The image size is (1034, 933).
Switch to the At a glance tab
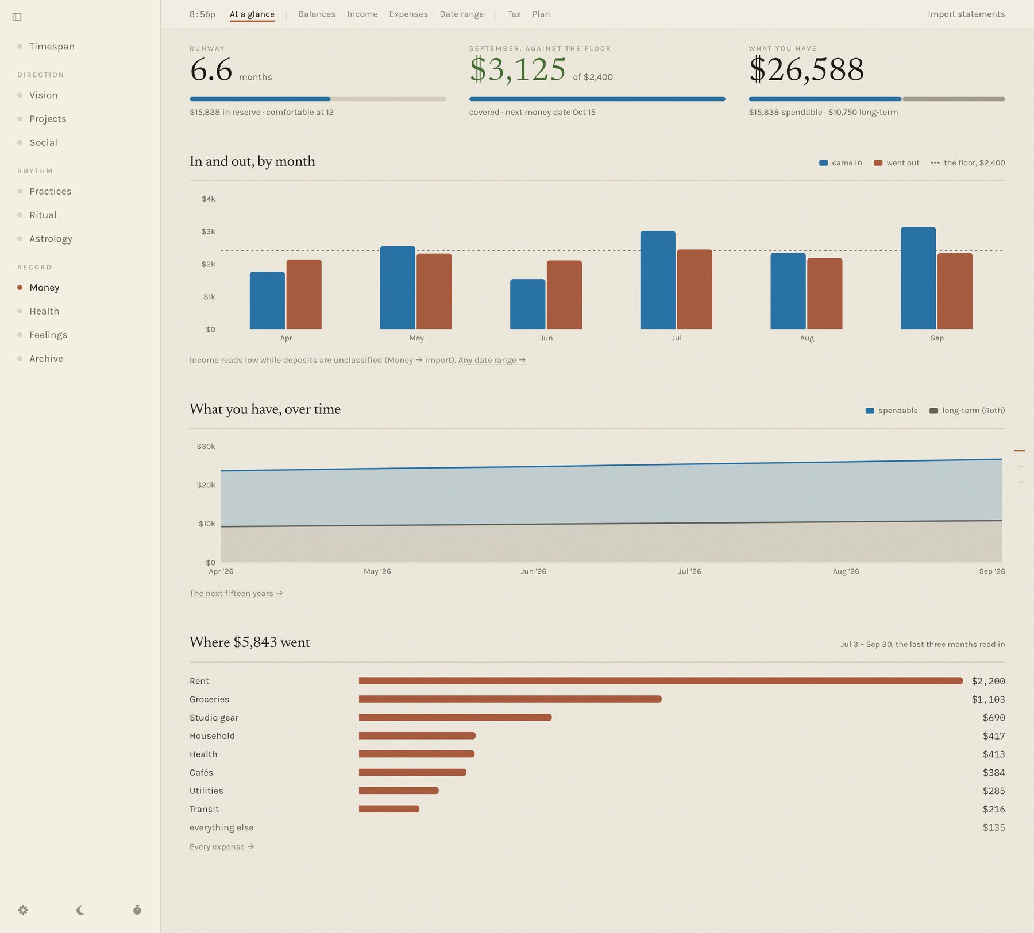tap(252, 14)
